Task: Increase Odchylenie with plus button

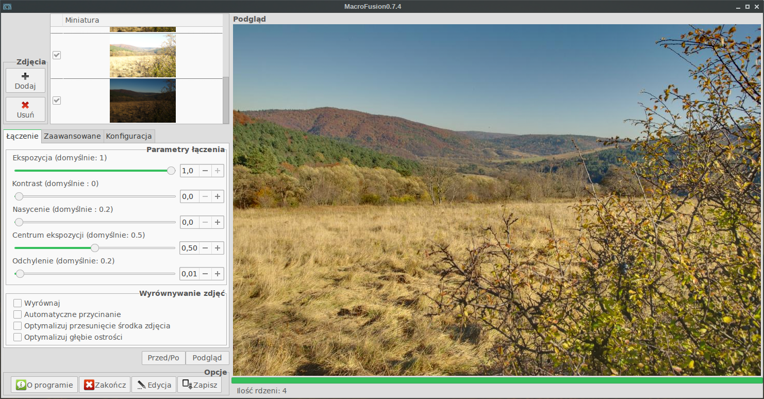Action: click(218, 274)
